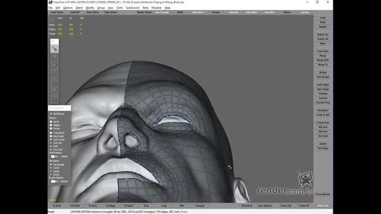Viewport: 381px width, 214px height.
Task: Open the Morpher menu
Action: click(x=157, y=8)
